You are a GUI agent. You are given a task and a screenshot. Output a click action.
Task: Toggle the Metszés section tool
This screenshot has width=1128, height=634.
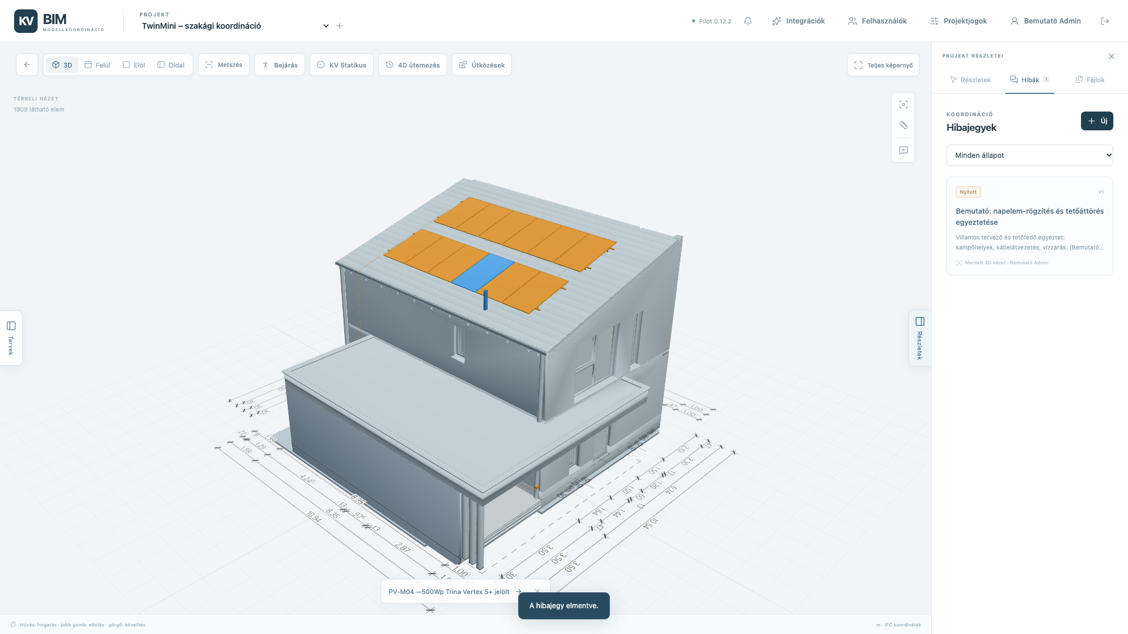224,65
